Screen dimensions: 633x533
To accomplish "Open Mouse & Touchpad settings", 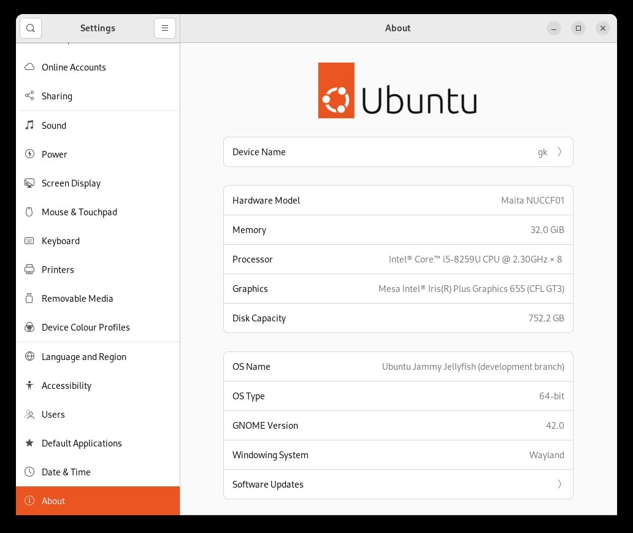I will coord(98,212).
